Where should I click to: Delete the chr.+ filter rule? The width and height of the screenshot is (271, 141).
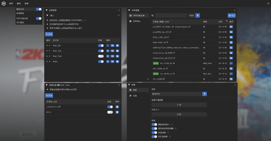[x=117, y=112]
